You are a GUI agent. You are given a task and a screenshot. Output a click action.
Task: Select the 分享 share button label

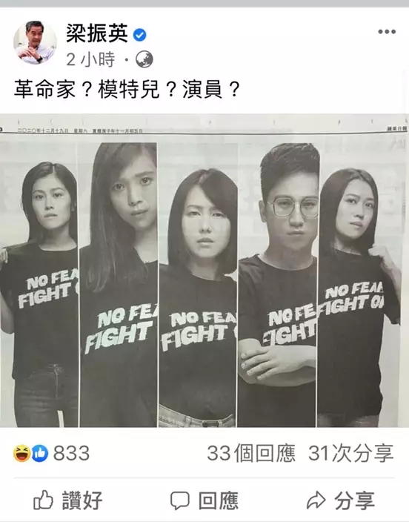354,500
